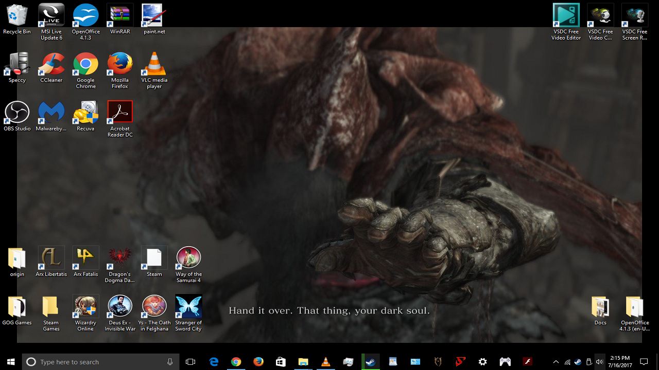Select the WinRAR desktop shortcut
This screenshot has width=659, height=370.
click(x=120, y=19)
